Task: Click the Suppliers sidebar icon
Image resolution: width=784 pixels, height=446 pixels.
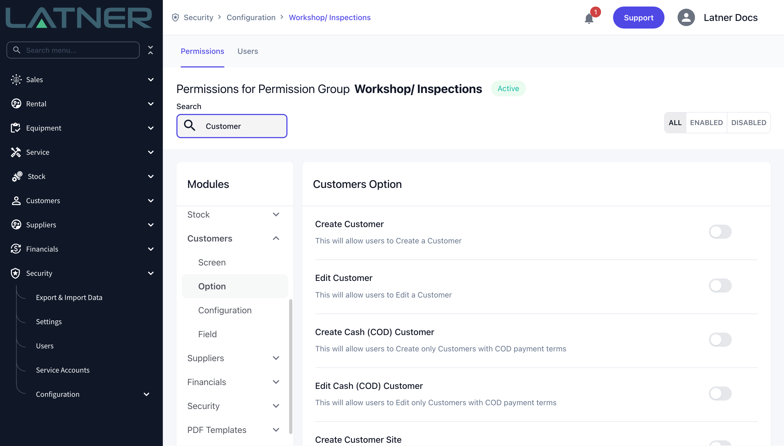Action: pos(16,225)
